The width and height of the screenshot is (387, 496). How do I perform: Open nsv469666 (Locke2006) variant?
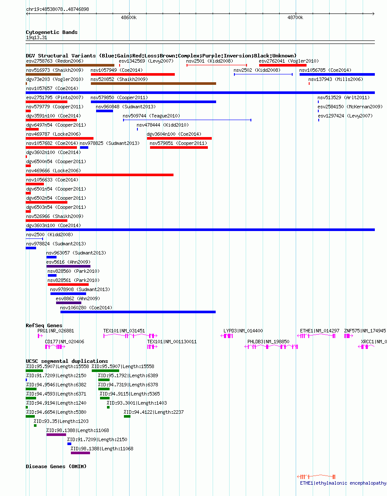point(53,171)
